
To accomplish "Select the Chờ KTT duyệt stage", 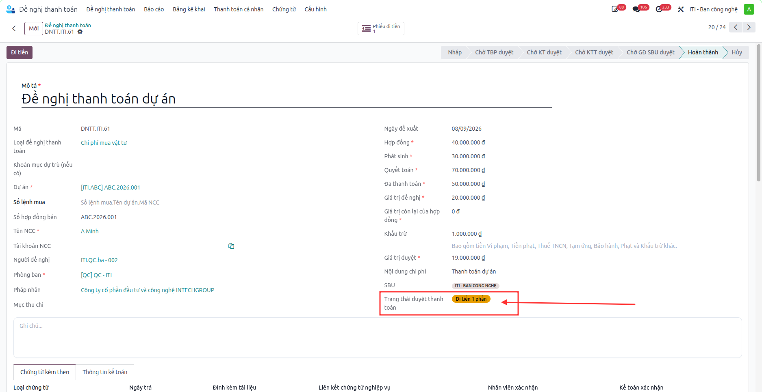I will [x=594, y=52].
